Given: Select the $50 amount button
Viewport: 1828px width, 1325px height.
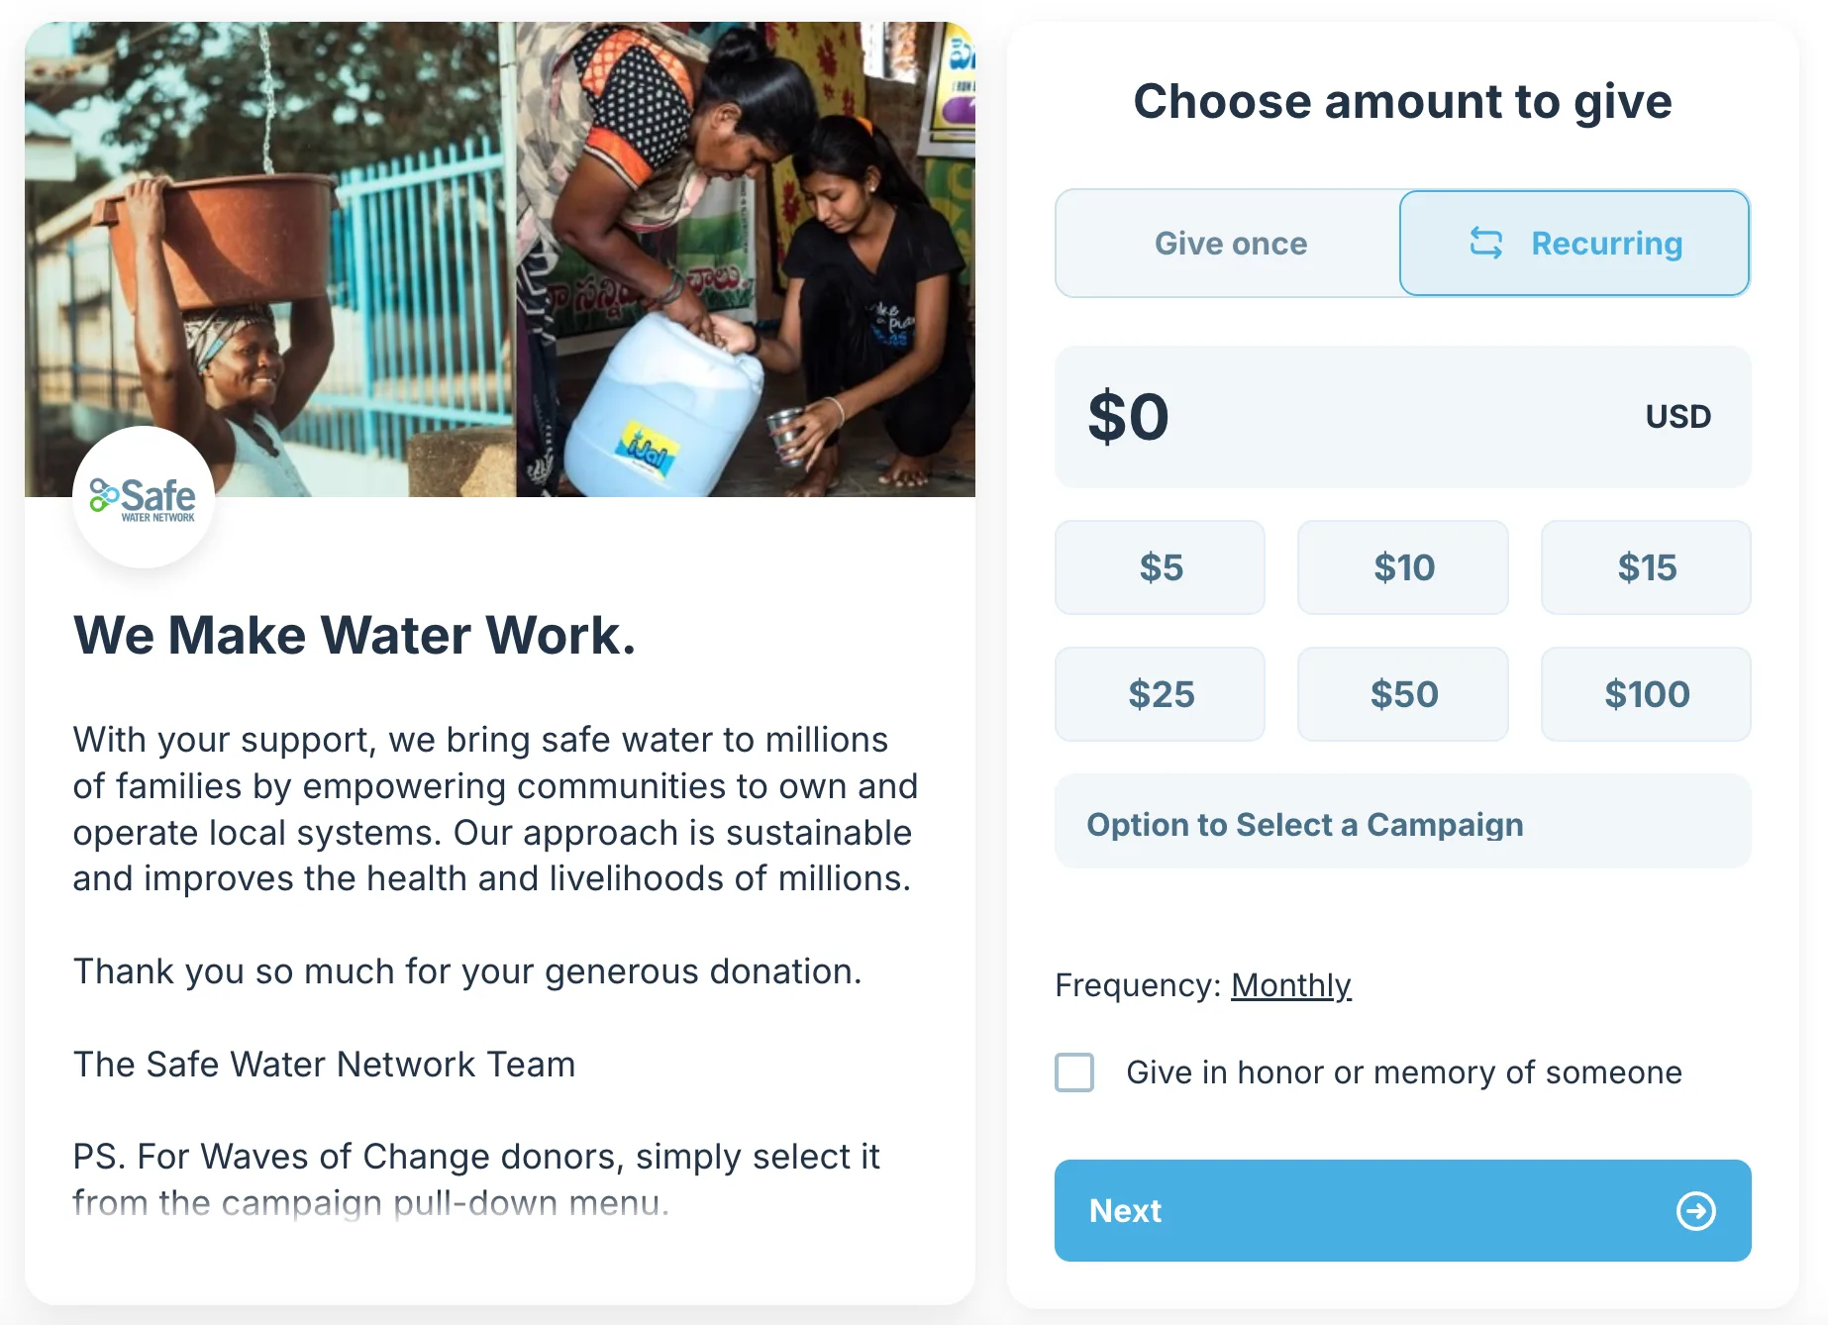Looking at the screenshot, I should pyautogui.click(x=1403, y=694).
